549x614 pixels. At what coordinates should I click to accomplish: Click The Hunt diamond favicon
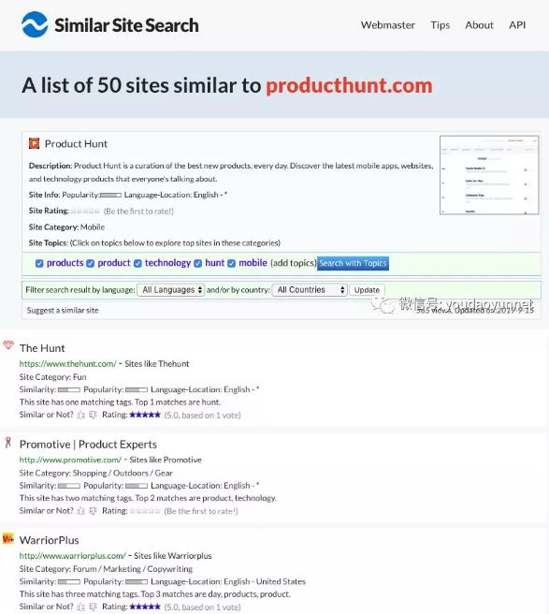8,345
